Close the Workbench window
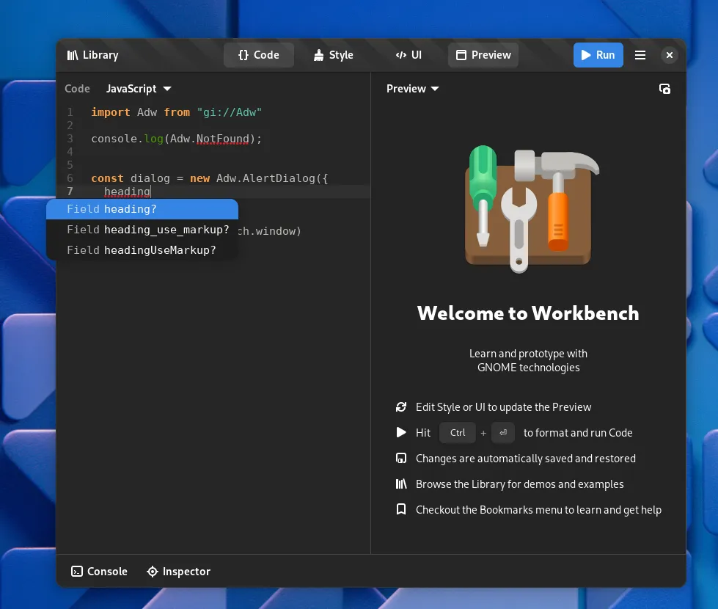718x609 pixels. [x=669, y=55]
